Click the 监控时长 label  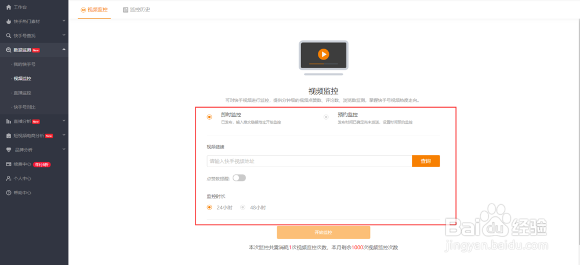[216, 196]
